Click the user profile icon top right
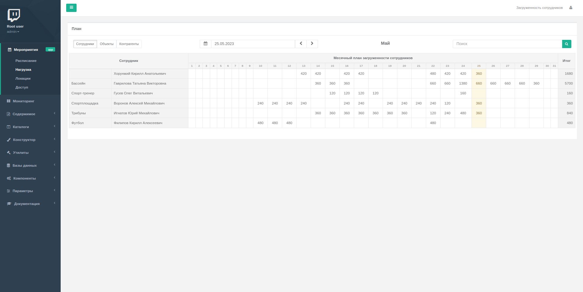The image size is (583, 292). (x=571, y=8)
